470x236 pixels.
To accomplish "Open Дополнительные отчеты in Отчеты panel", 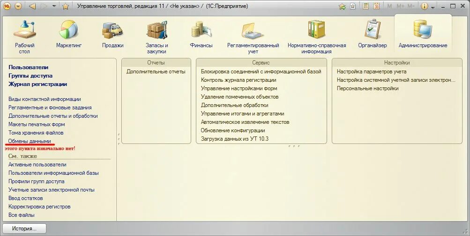I will (156, 72).
